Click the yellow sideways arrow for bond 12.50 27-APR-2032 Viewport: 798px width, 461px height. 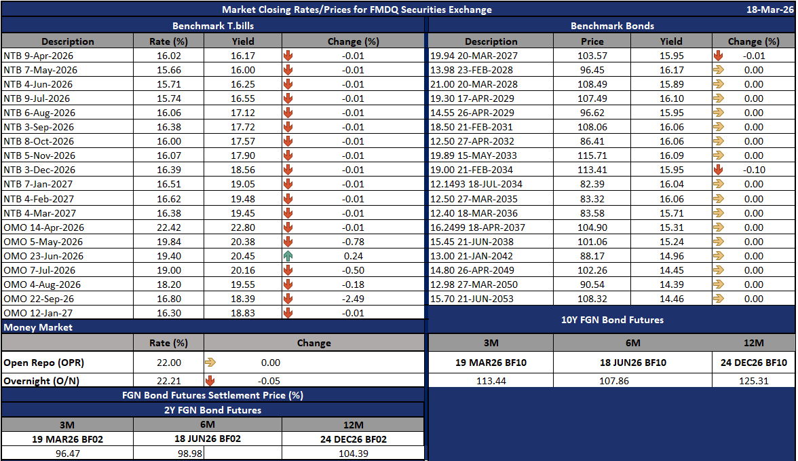[718, 141]
